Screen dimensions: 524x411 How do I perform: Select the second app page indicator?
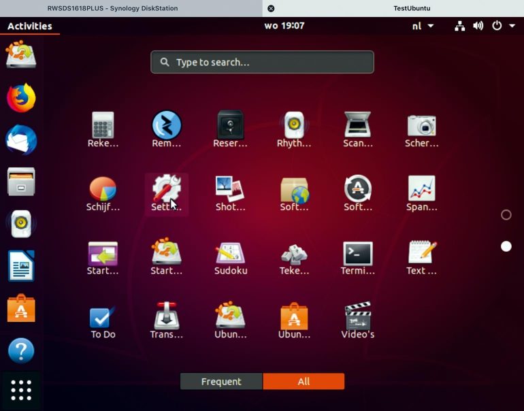pos(506,246)
